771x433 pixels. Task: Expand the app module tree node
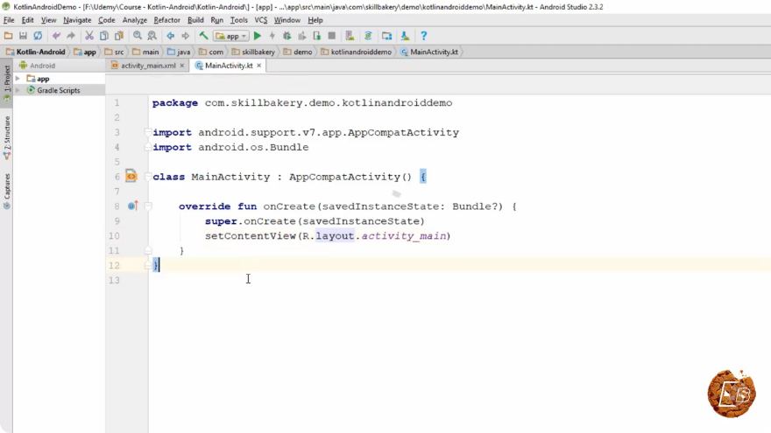click(18, 79)
